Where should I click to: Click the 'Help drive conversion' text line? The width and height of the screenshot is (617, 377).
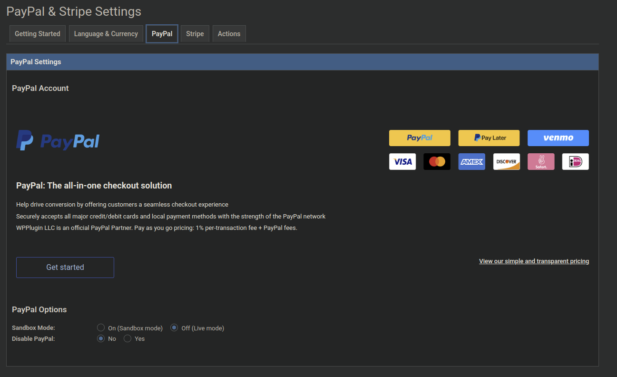[122, 205]
